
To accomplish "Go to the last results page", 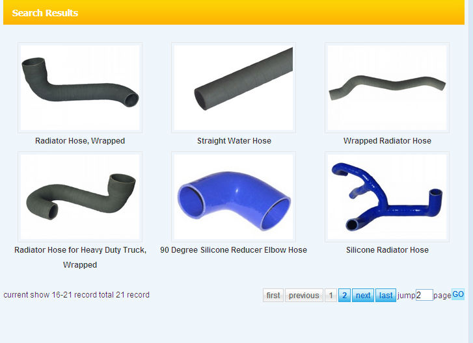I will (386, 296).
